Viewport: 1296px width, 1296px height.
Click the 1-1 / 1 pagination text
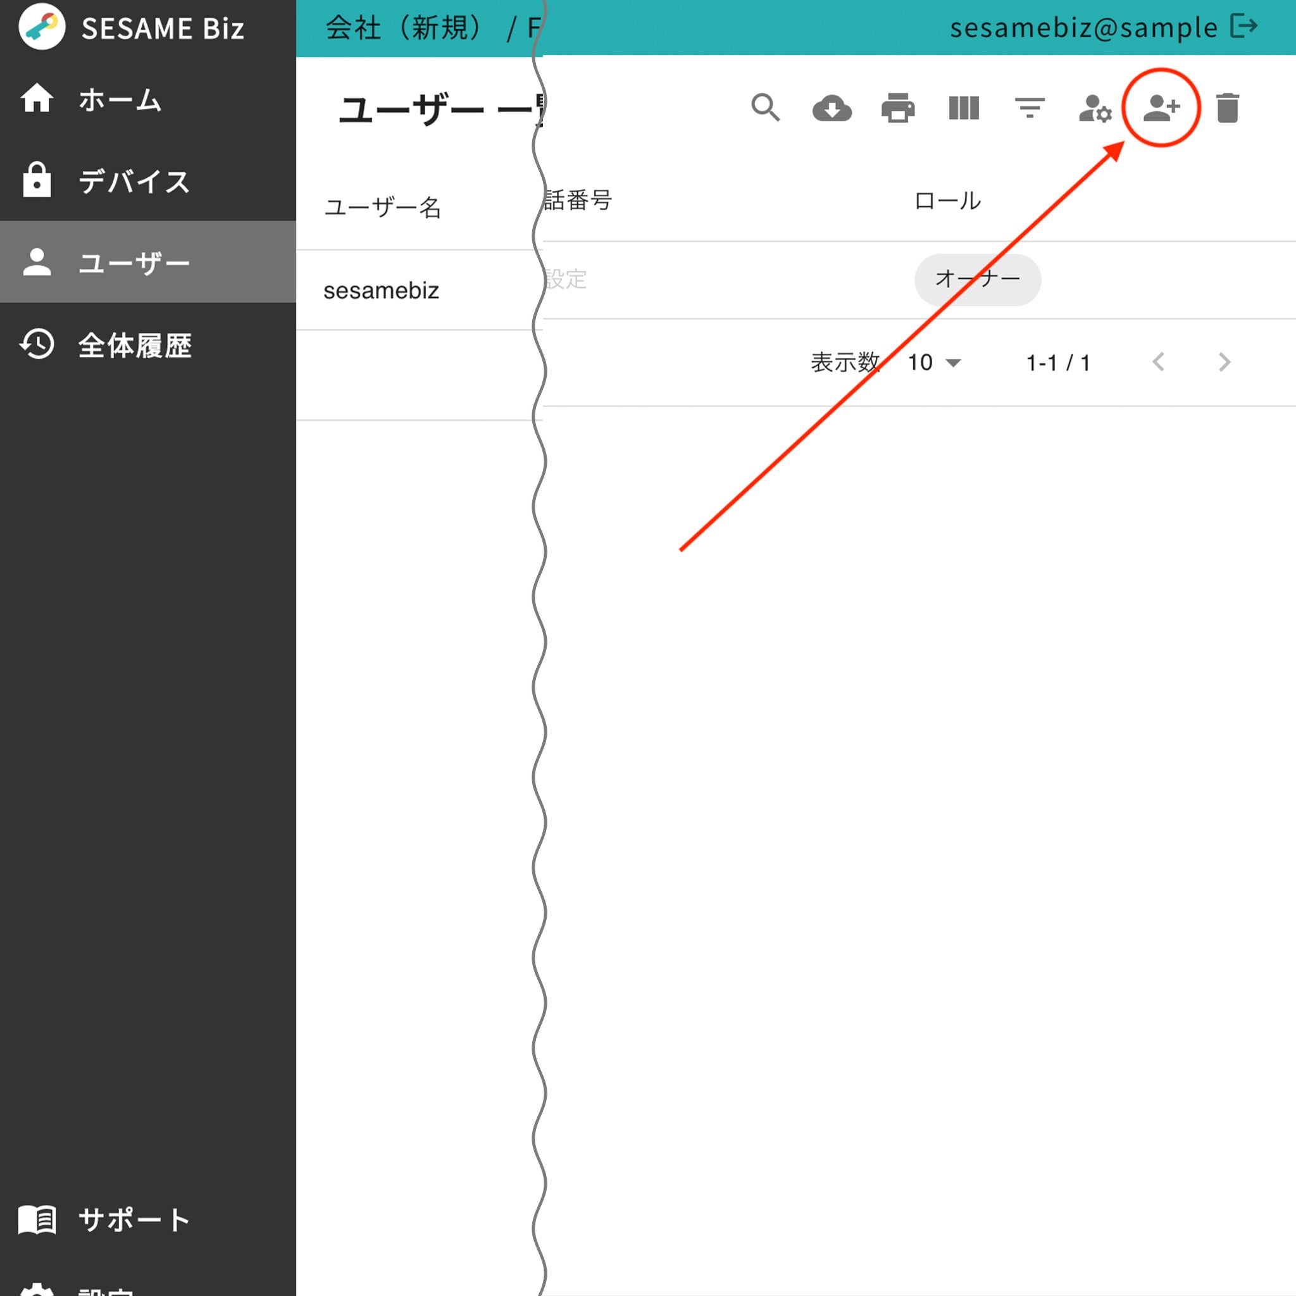tap(1058, 363)
